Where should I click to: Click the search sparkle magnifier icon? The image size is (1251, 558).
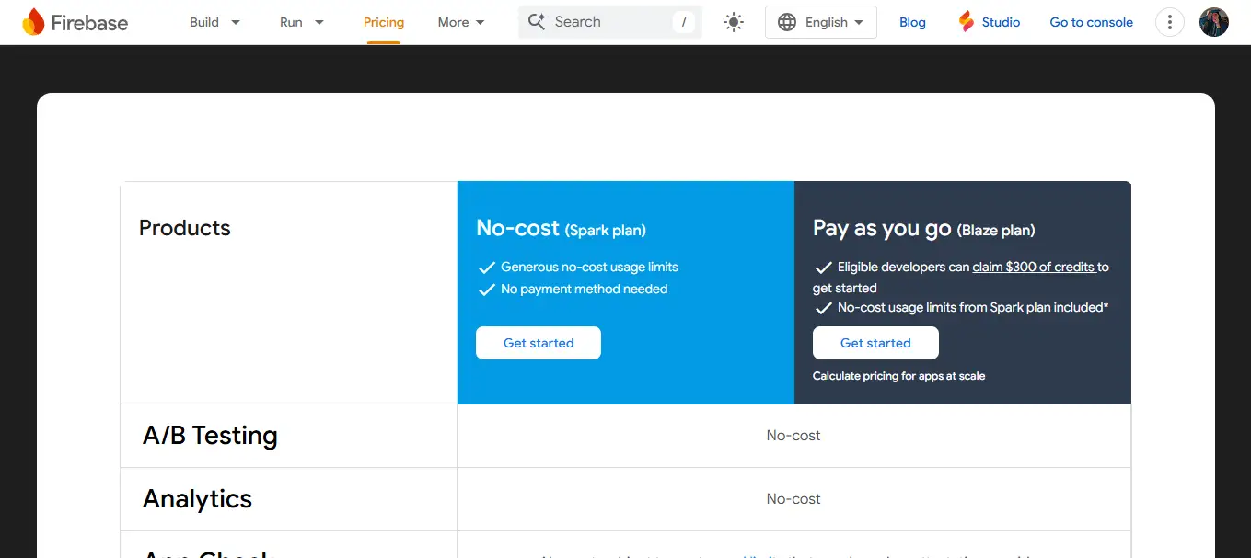click(x=537, y=22)
